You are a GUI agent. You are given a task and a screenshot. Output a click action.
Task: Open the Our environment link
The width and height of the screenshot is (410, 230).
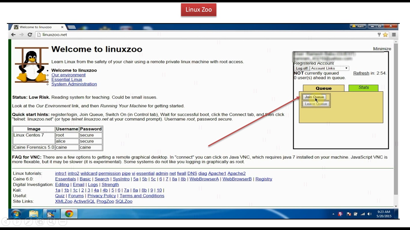pos(68,75)
